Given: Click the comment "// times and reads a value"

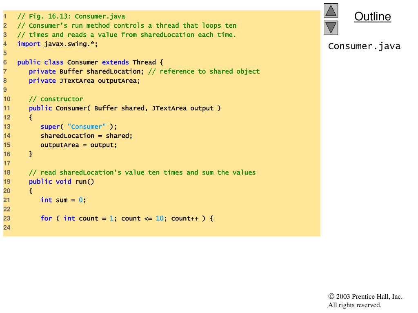Looking at the screenshot, I should pyautogui.click(x=127, y=35).
